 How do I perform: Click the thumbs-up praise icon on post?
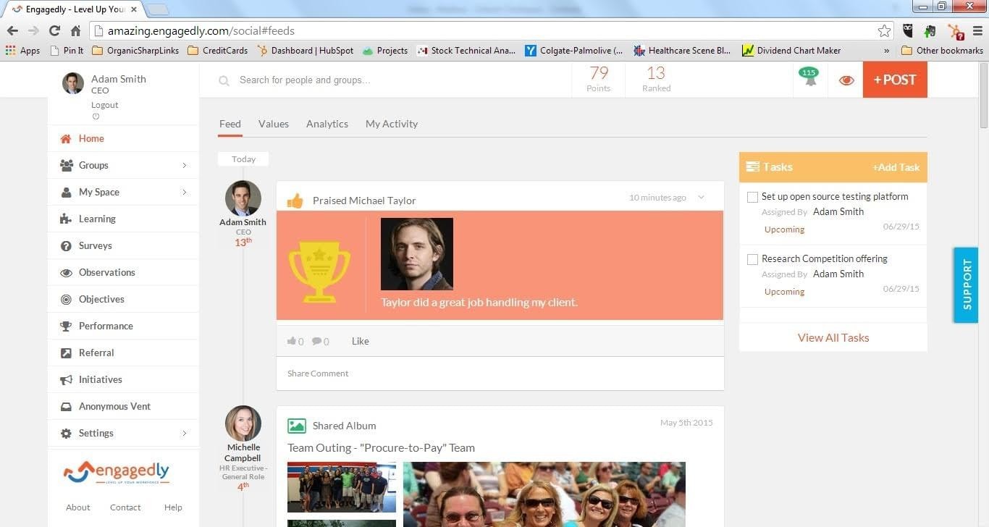click(x=295, y=201)
